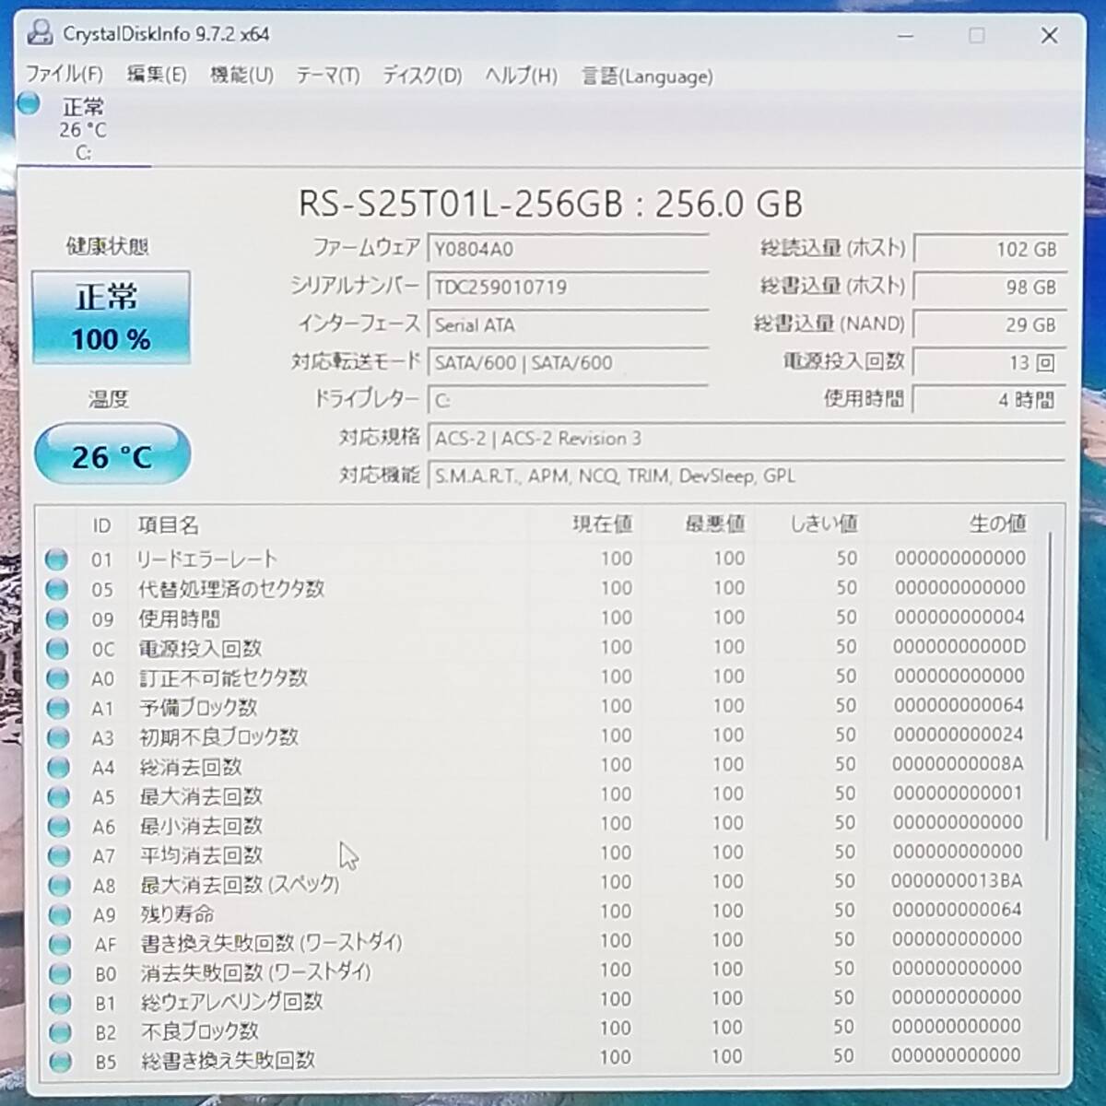
Task: Click the drive letter field C:
Action: [568, 400]
